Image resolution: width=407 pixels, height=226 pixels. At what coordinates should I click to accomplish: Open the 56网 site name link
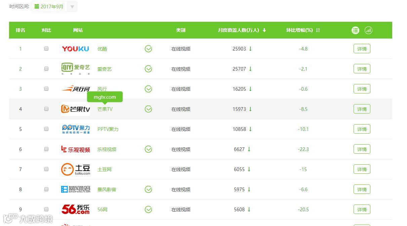tap(103, 210)
